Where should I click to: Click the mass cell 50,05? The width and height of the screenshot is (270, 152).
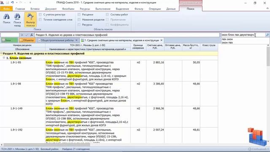point(196,62)
